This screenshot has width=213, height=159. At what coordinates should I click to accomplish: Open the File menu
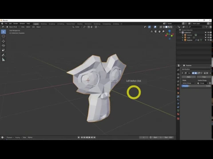6,23
